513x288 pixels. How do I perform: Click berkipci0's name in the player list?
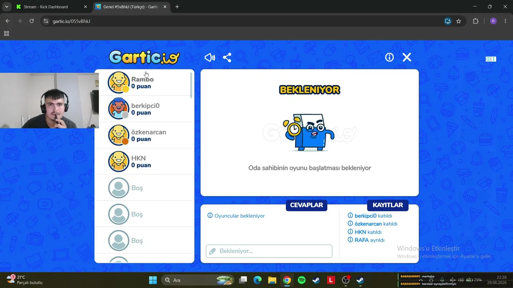[x=145, y=106]
